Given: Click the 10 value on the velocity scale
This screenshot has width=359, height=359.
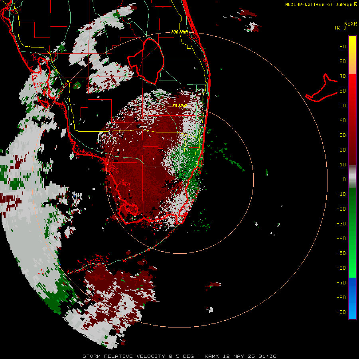Looking at the screenshot, I should [343, 165].
